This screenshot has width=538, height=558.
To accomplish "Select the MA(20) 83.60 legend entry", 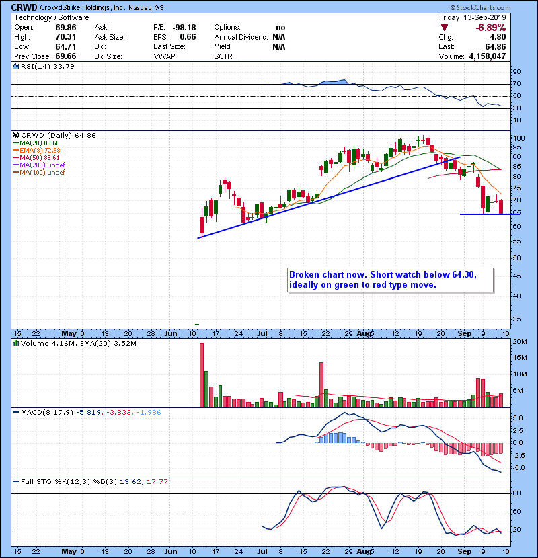I will pos(36,143).
